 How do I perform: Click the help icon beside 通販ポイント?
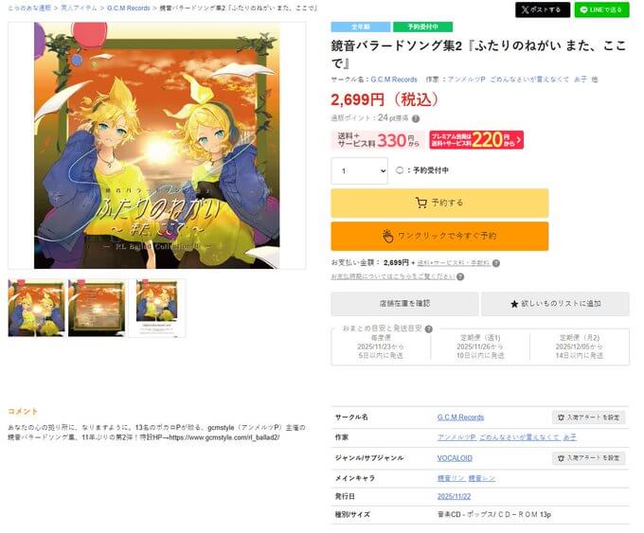click(416, 118)
